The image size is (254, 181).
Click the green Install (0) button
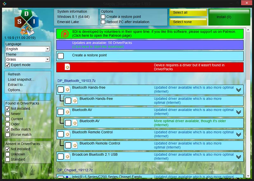pos(229,17)
